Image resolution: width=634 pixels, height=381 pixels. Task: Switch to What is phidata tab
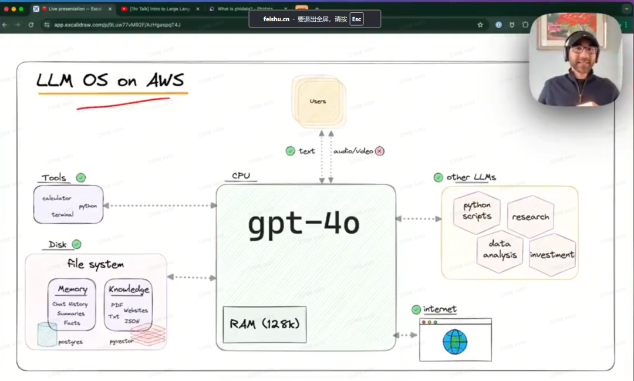pyautogui.click(x=248, y=8)
